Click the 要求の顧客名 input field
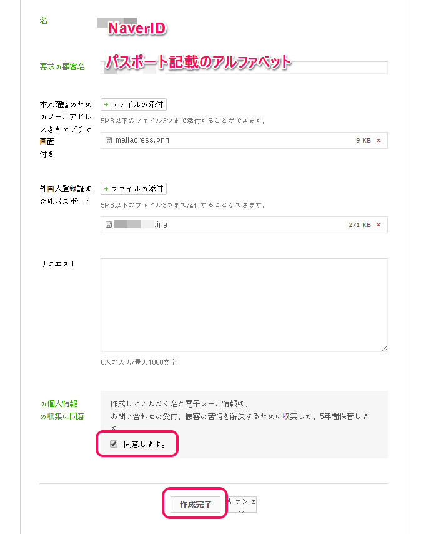 pyautogui.click(x=244, y=68)
